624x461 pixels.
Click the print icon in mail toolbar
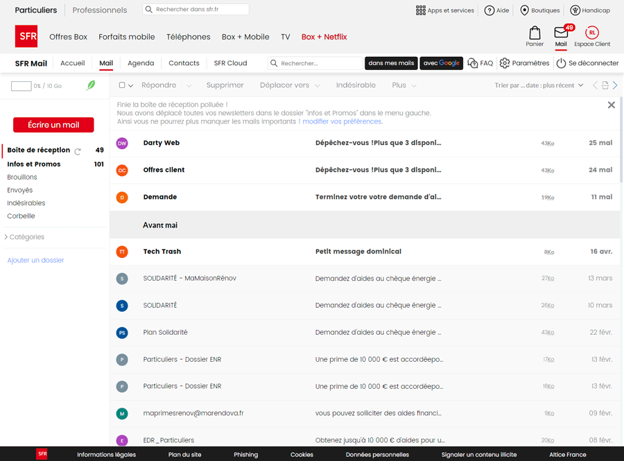(x=605, y=85)
